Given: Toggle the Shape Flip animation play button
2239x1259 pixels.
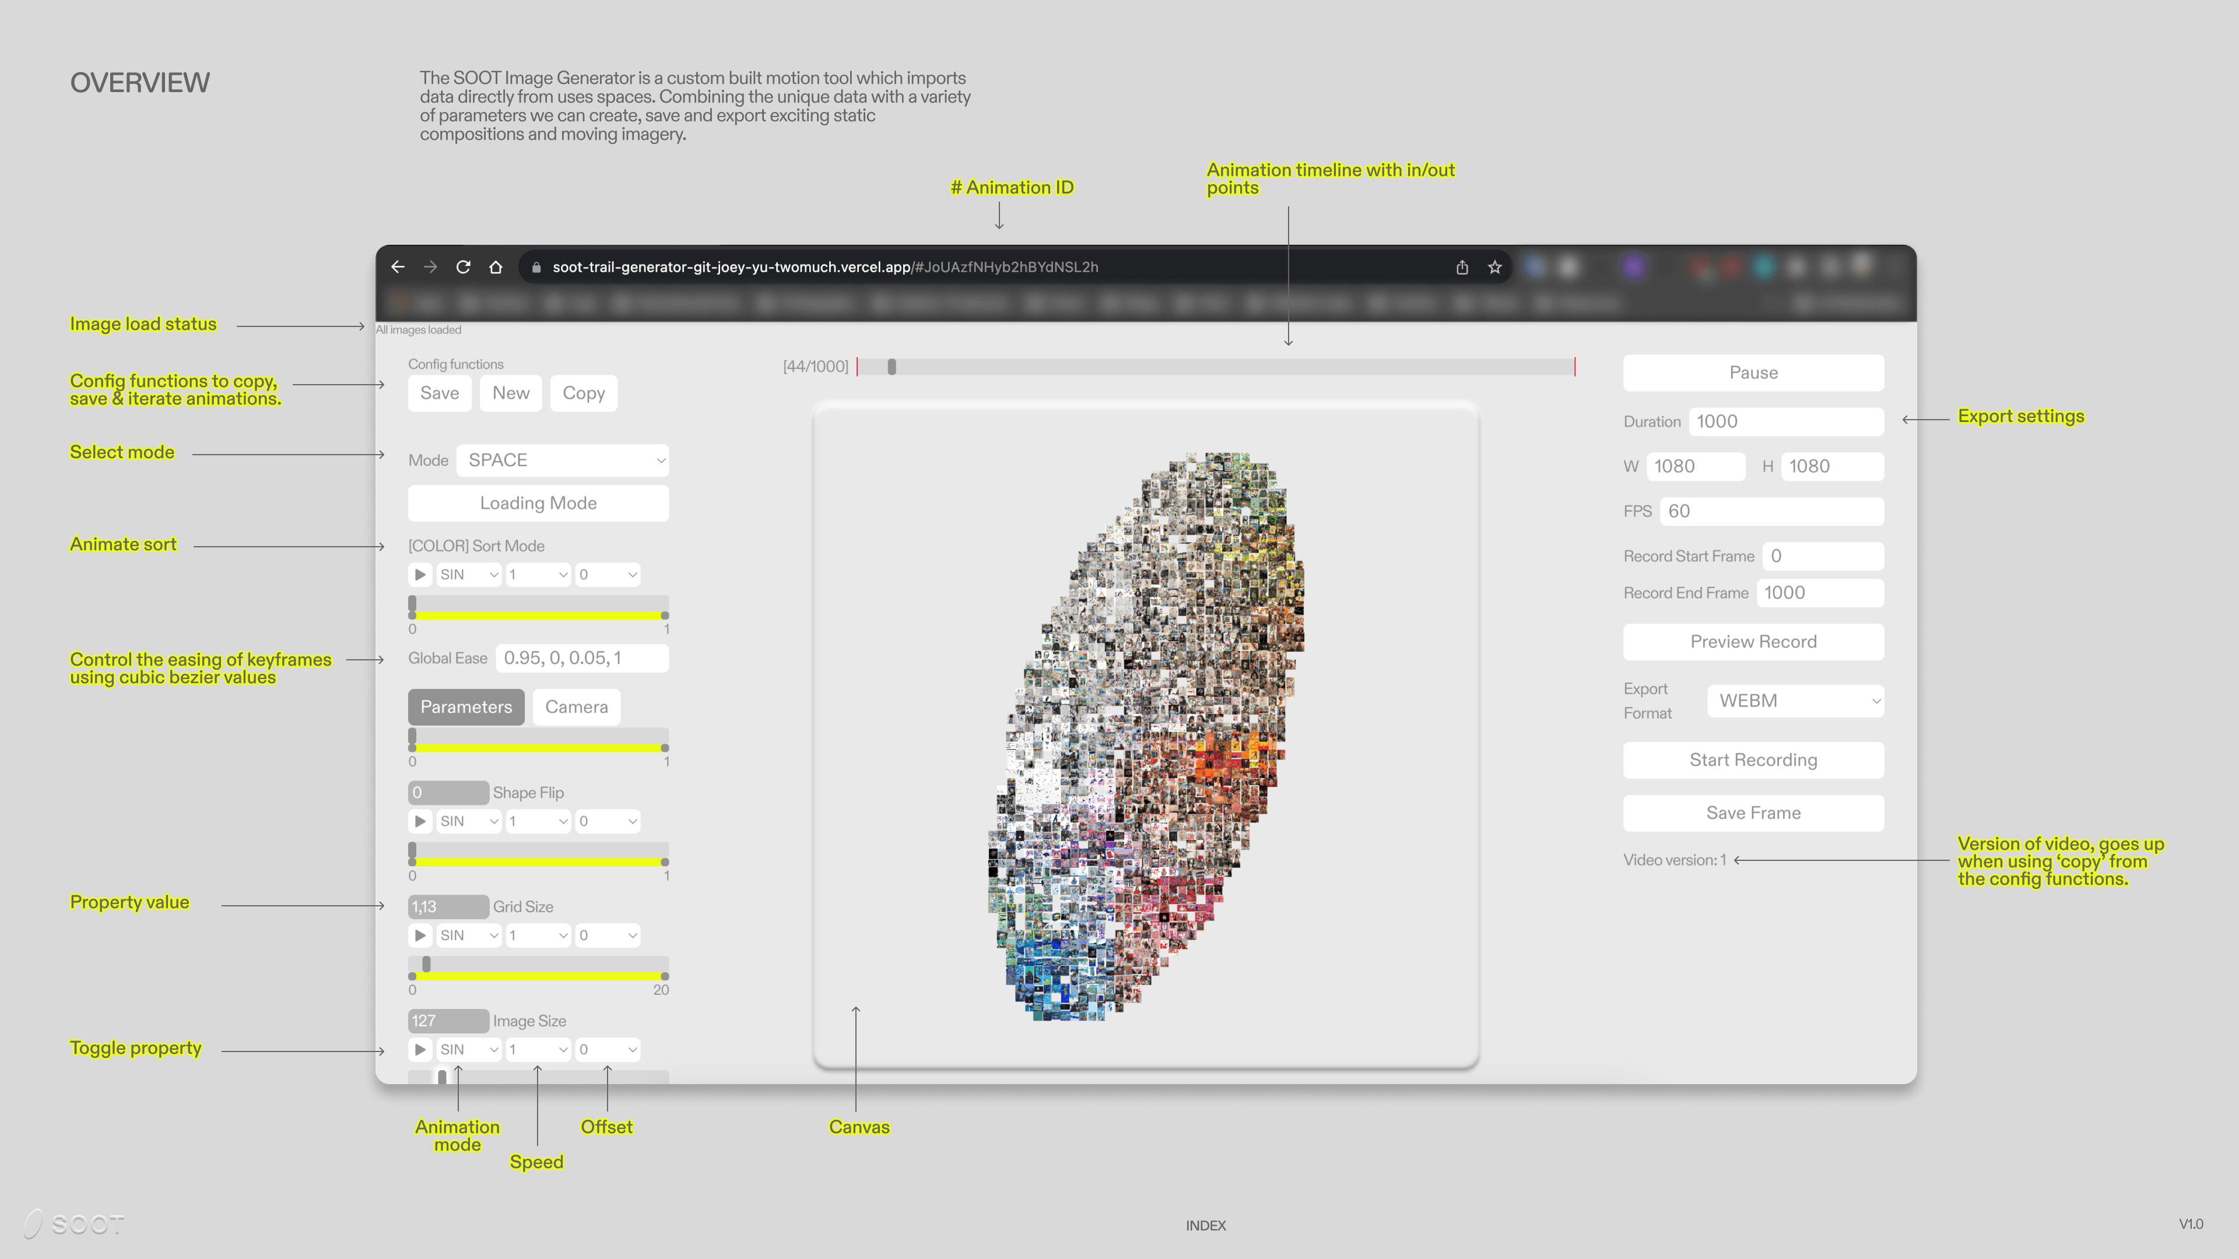Looking at the screenshot, I should tap(420, 821).
